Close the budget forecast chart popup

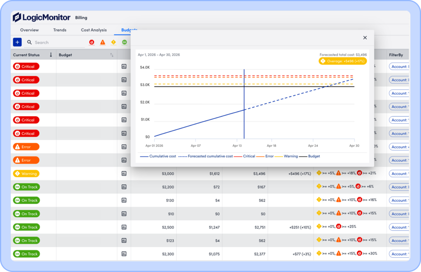pos(365,38)
